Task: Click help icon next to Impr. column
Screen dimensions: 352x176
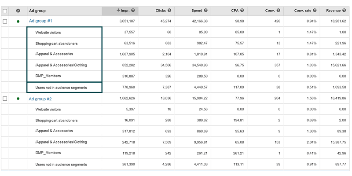Action: click(x=133, y=11)
